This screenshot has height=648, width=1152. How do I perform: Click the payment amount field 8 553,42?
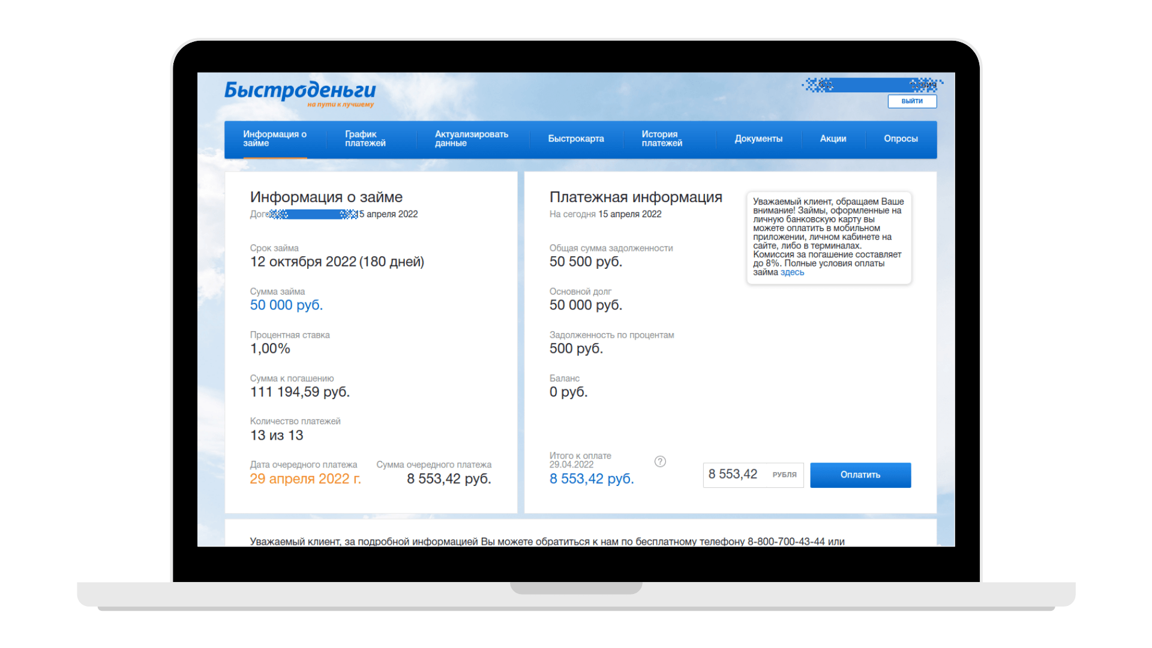(x=753, y=475)
